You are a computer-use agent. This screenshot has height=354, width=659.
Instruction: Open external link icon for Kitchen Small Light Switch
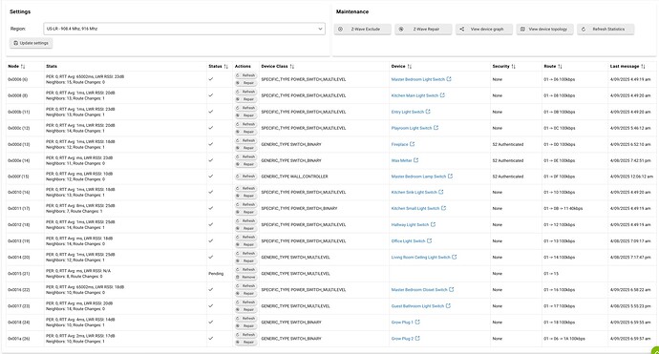click(443, 208)
